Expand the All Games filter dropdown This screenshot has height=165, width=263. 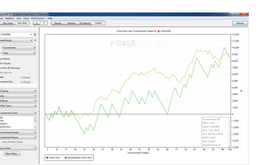pyautogui.click(x=18, y=91)
